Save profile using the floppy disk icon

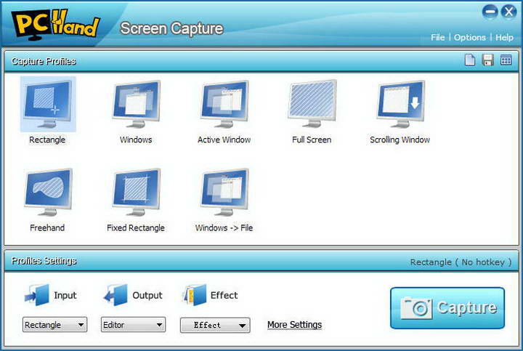click(x=487, y=60)
